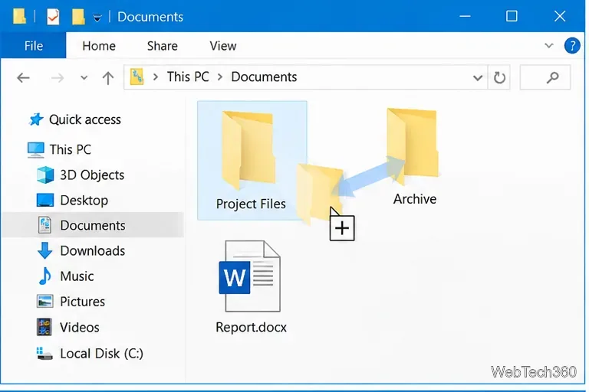Screen dimensions: 589x392
Task: Click the Report.docx file name
Action: click(x=251, y=327)
